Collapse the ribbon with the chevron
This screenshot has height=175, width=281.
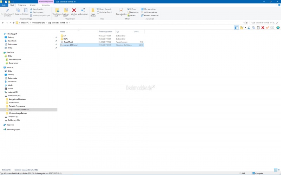click(276, 5)
